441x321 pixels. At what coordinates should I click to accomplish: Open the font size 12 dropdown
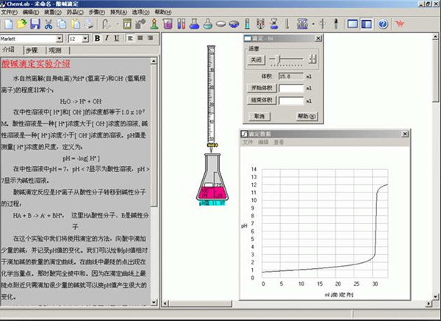click(x=85, y=39)
